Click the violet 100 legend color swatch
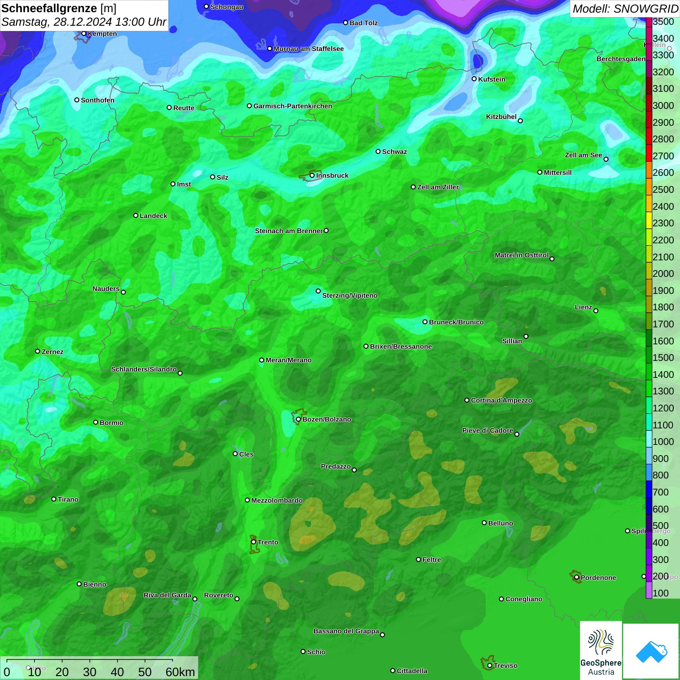The image size is (680, 680). pos(649,590)
